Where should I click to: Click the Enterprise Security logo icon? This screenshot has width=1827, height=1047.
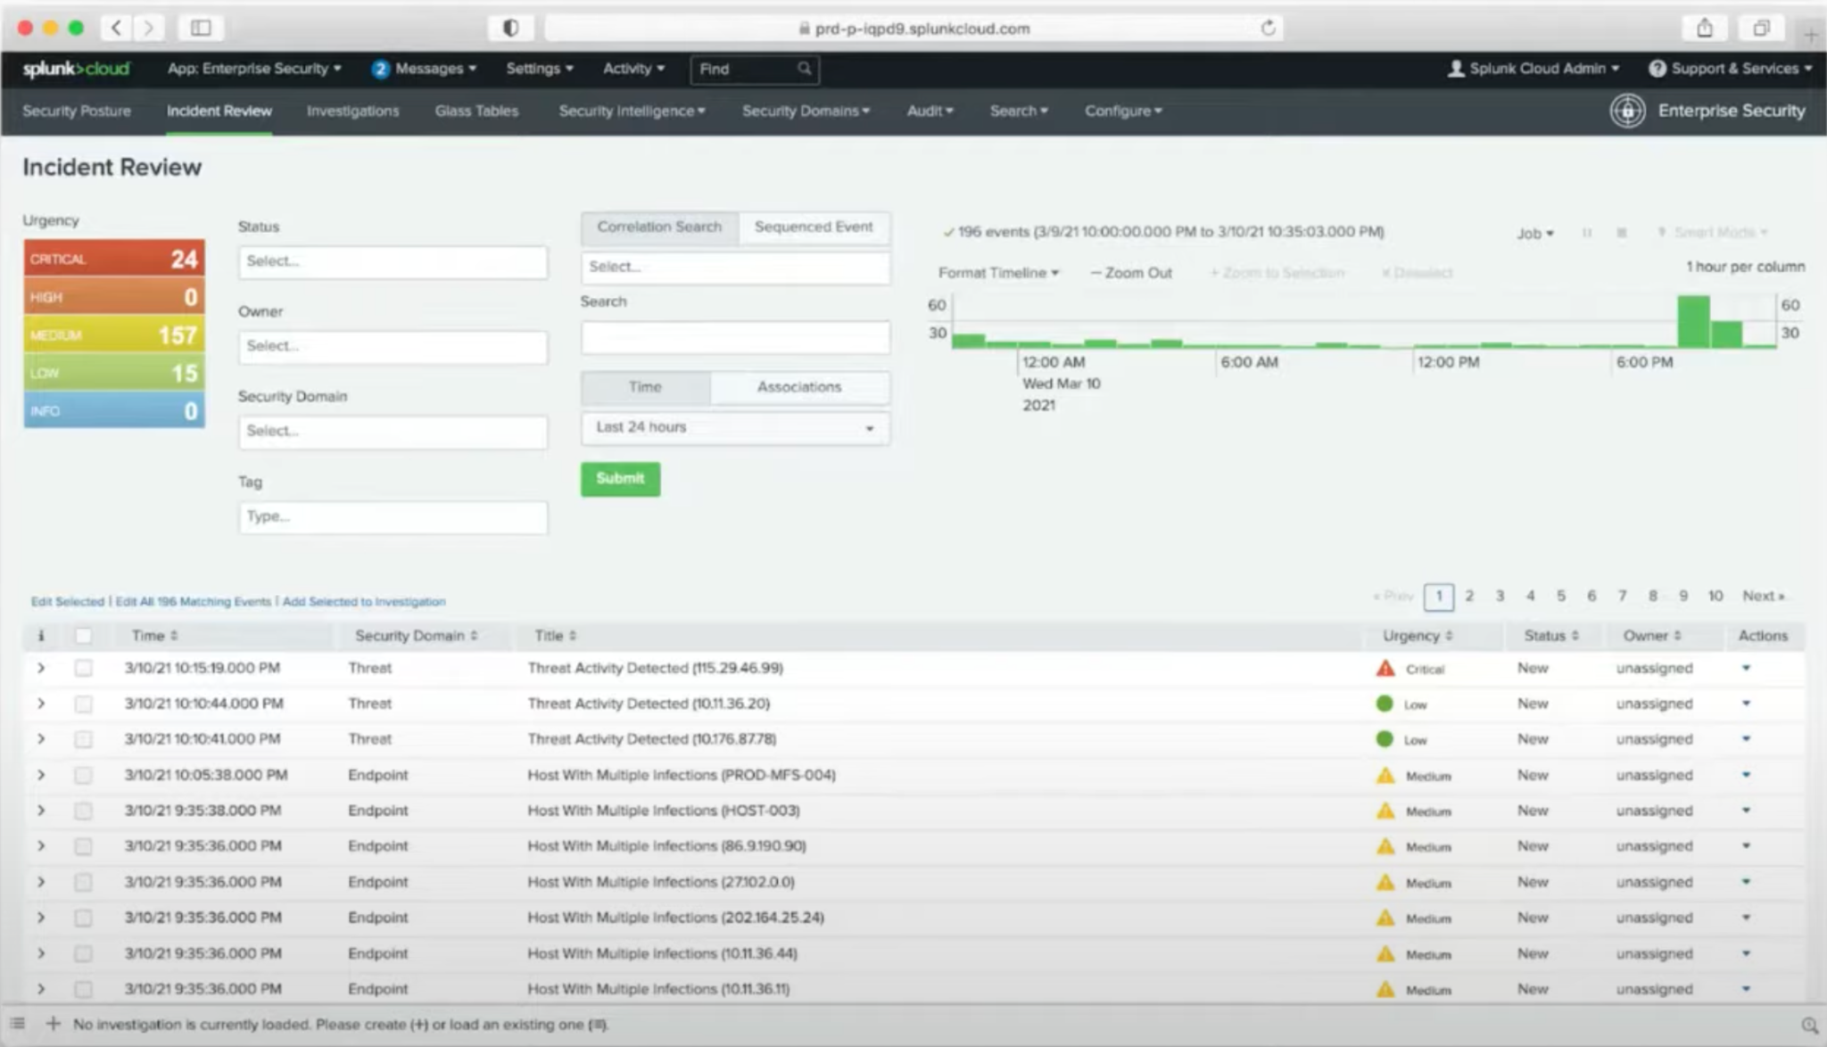pos(1627,111)
